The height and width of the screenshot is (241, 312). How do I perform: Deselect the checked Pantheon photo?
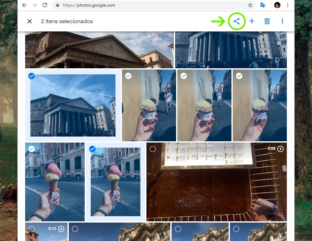click(x=32, y=76)
